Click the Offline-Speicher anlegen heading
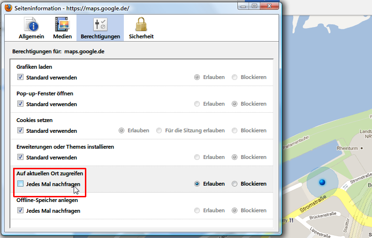 [x=47, y=200]
